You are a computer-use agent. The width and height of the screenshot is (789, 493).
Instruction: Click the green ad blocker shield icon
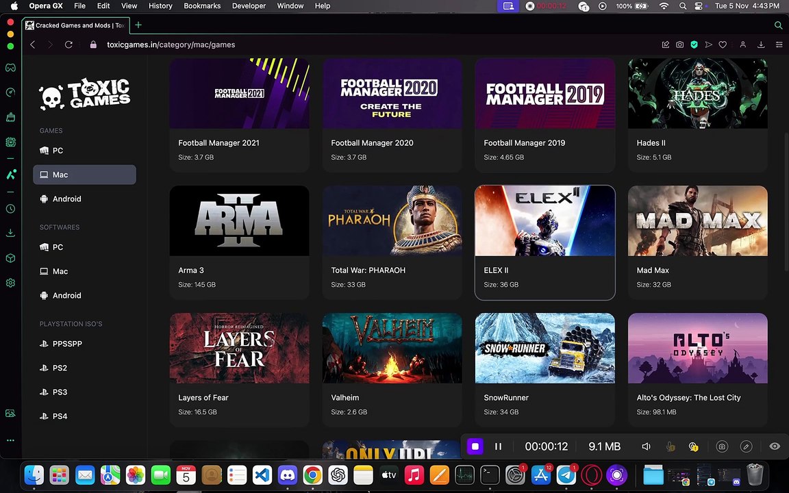pyautogui.click(x=694, y=45)
